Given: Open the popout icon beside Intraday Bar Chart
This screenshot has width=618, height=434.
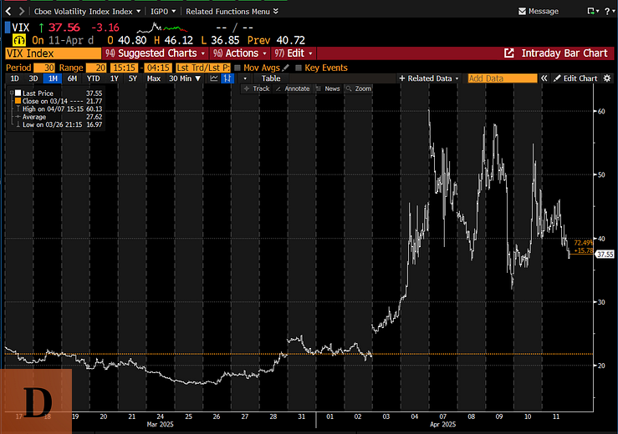Looking at the screenshot, I should tap(508, 53).
